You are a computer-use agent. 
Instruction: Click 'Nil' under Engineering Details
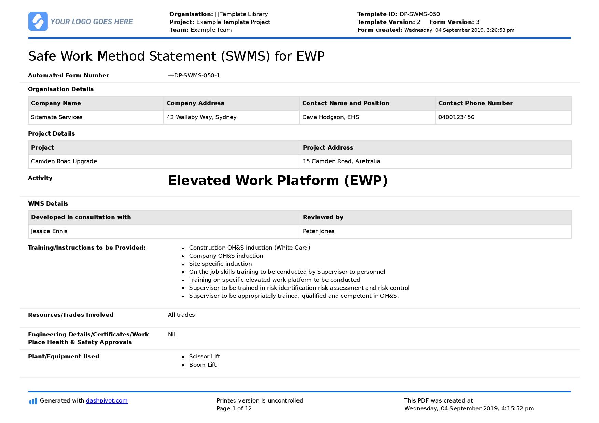(x=172, y=334)
